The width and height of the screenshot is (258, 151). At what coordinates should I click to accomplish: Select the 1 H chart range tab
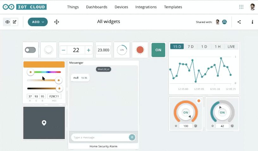coord(217,47)
